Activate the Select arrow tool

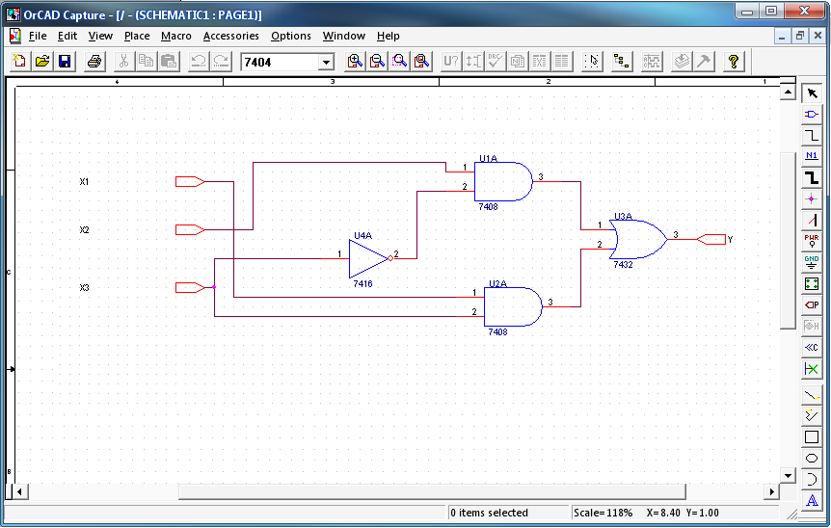click(x=812, y=93)
